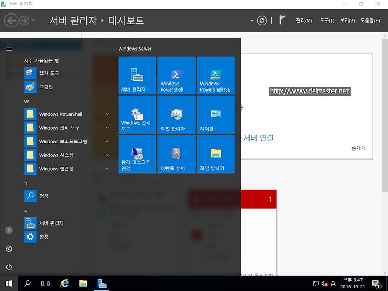Click the Windows Start button
Screen dimensions: 388x291
(9, 283)
